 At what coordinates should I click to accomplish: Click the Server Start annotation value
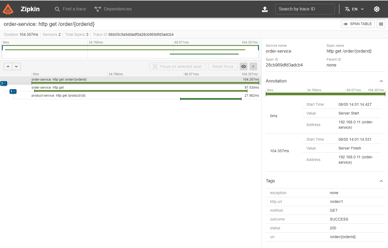[349, 113]
